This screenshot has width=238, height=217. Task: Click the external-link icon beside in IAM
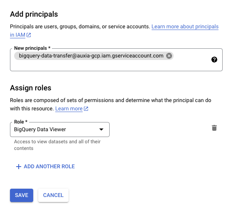point(29,35)
